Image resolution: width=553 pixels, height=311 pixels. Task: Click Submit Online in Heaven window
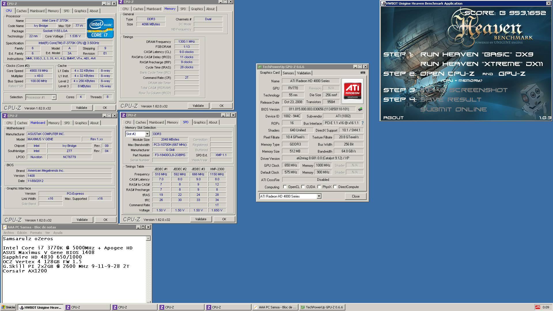pyautogui.click(x=453, y=109)
